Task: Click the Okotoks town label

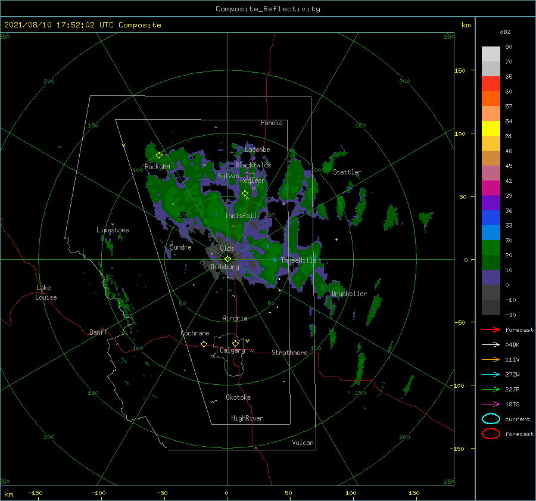Action: point(238,397)
